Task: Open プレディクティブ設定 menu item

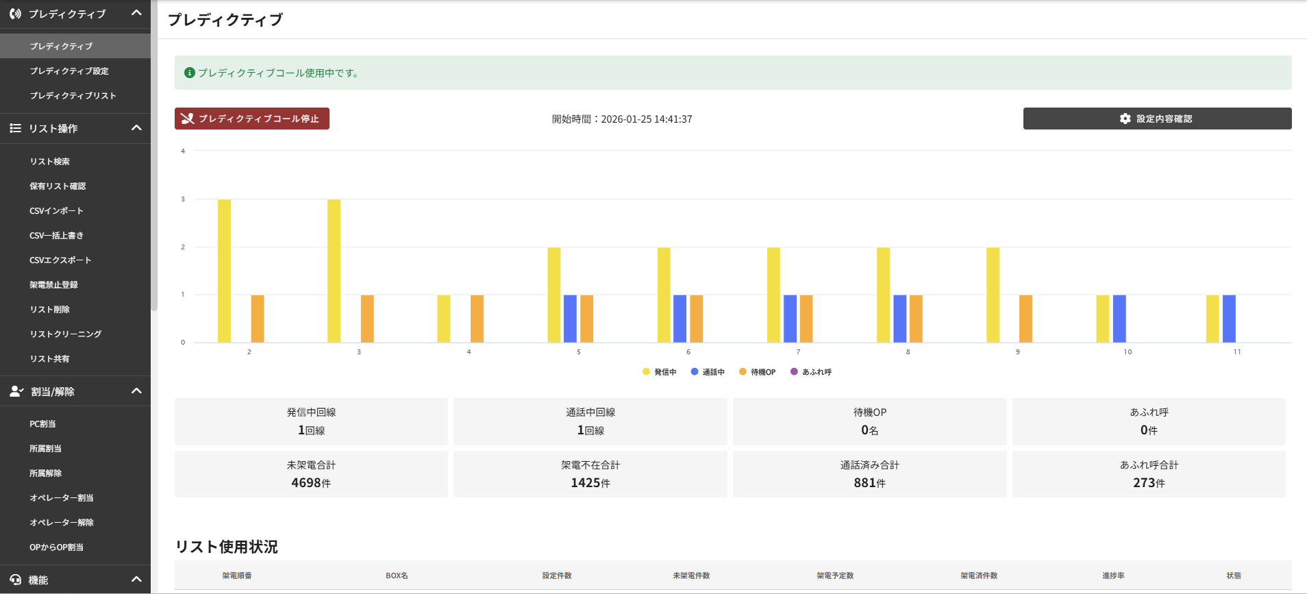Action: click(69, 71)
